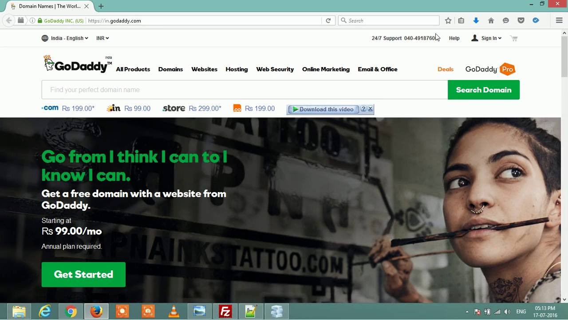Viewport: 568px width, 320px height.
Task: Open FileZilla from taskbar
Action: [225, 312]
